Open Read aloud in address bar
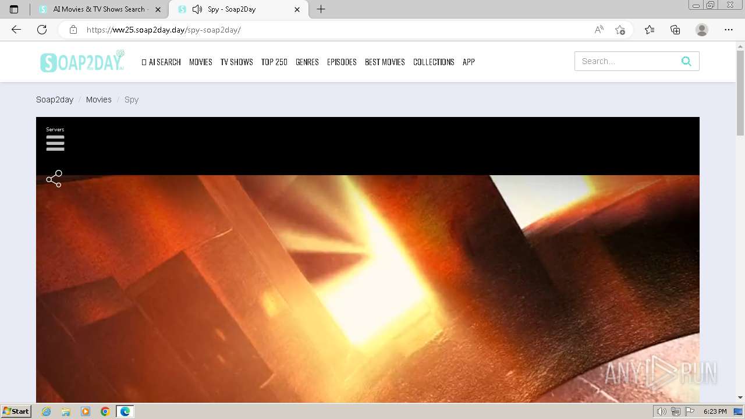This screenshot has width=745, height=419. coord(599,30)
